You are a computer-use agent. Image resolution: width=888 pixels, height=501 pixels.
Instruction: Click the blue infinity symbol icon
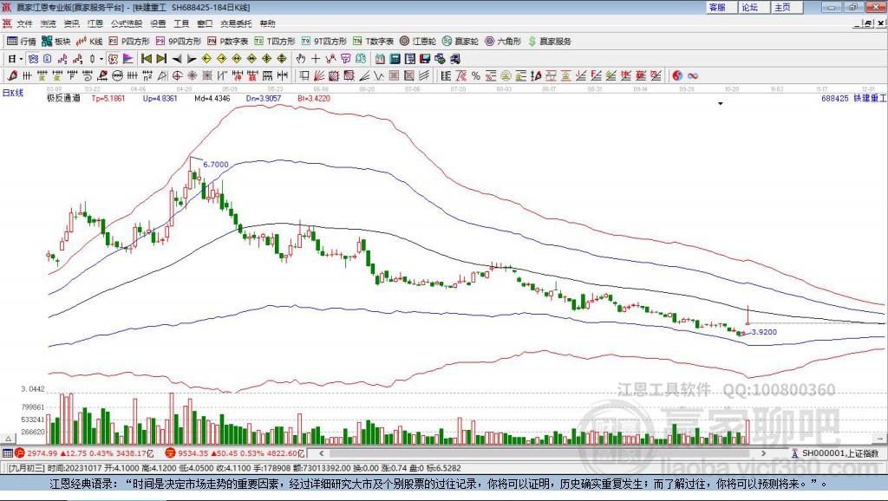click(x=693, y=75)
